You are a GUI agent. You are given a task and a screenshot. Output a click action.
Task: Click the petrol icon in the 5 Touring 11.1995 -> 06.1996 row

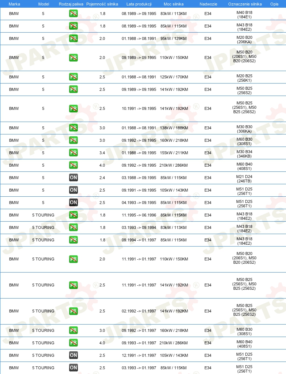point(74,215)
